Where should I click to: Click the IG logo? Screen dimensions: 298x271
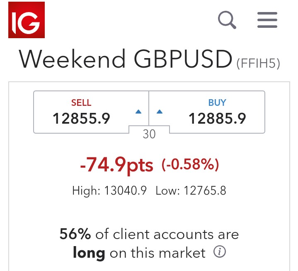tap(27, 20)
